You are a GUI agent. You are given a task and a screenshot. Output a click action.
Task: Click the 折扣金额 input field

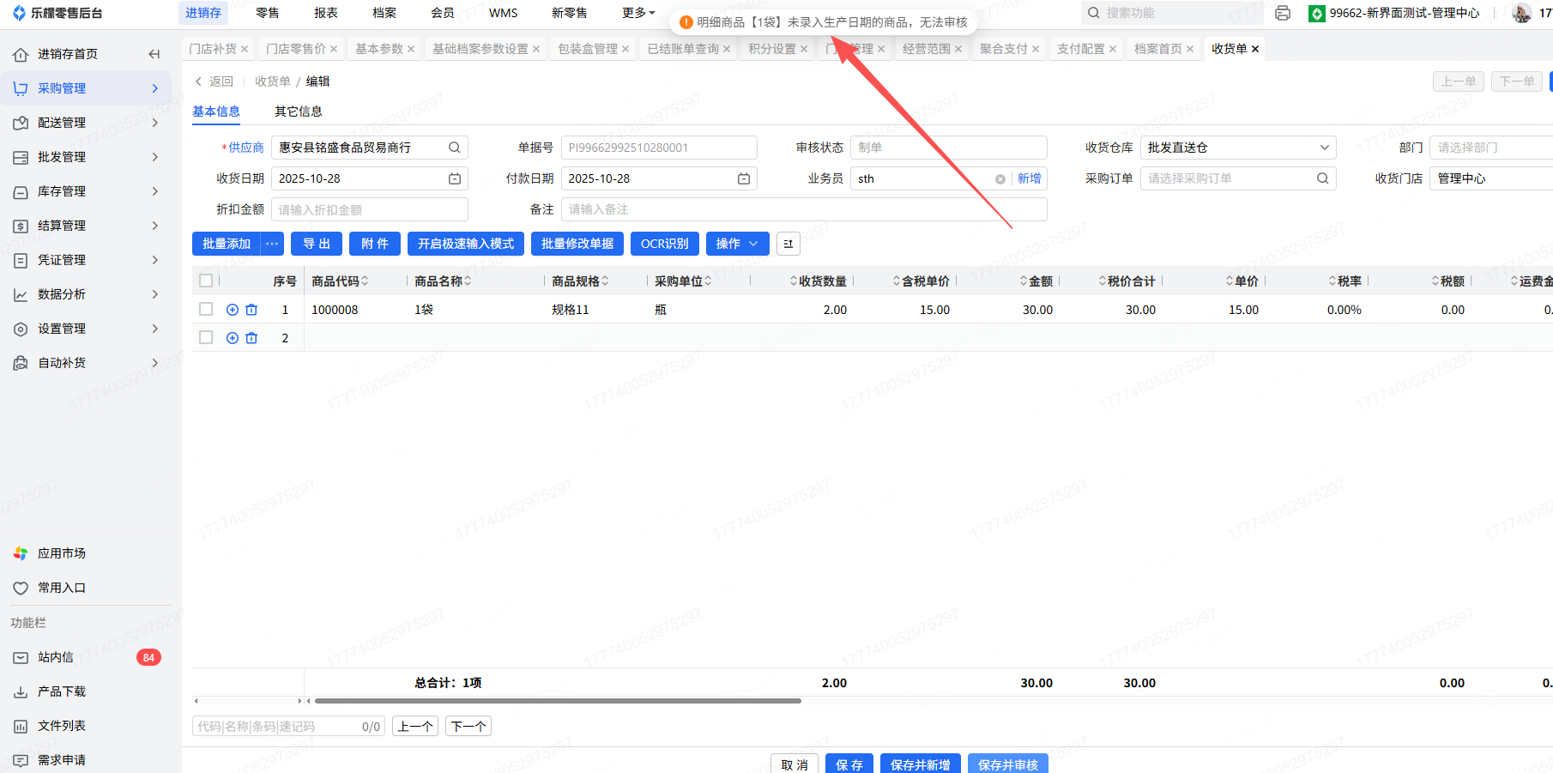coord(370,209)
